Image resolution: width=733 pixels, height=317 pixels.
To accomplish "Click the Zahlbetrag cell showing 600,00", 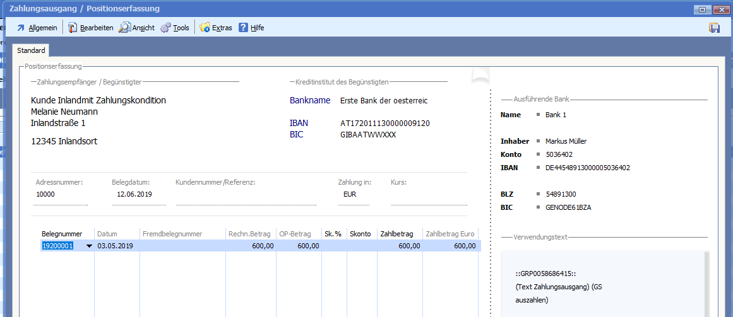I will (x=399, y=246).
